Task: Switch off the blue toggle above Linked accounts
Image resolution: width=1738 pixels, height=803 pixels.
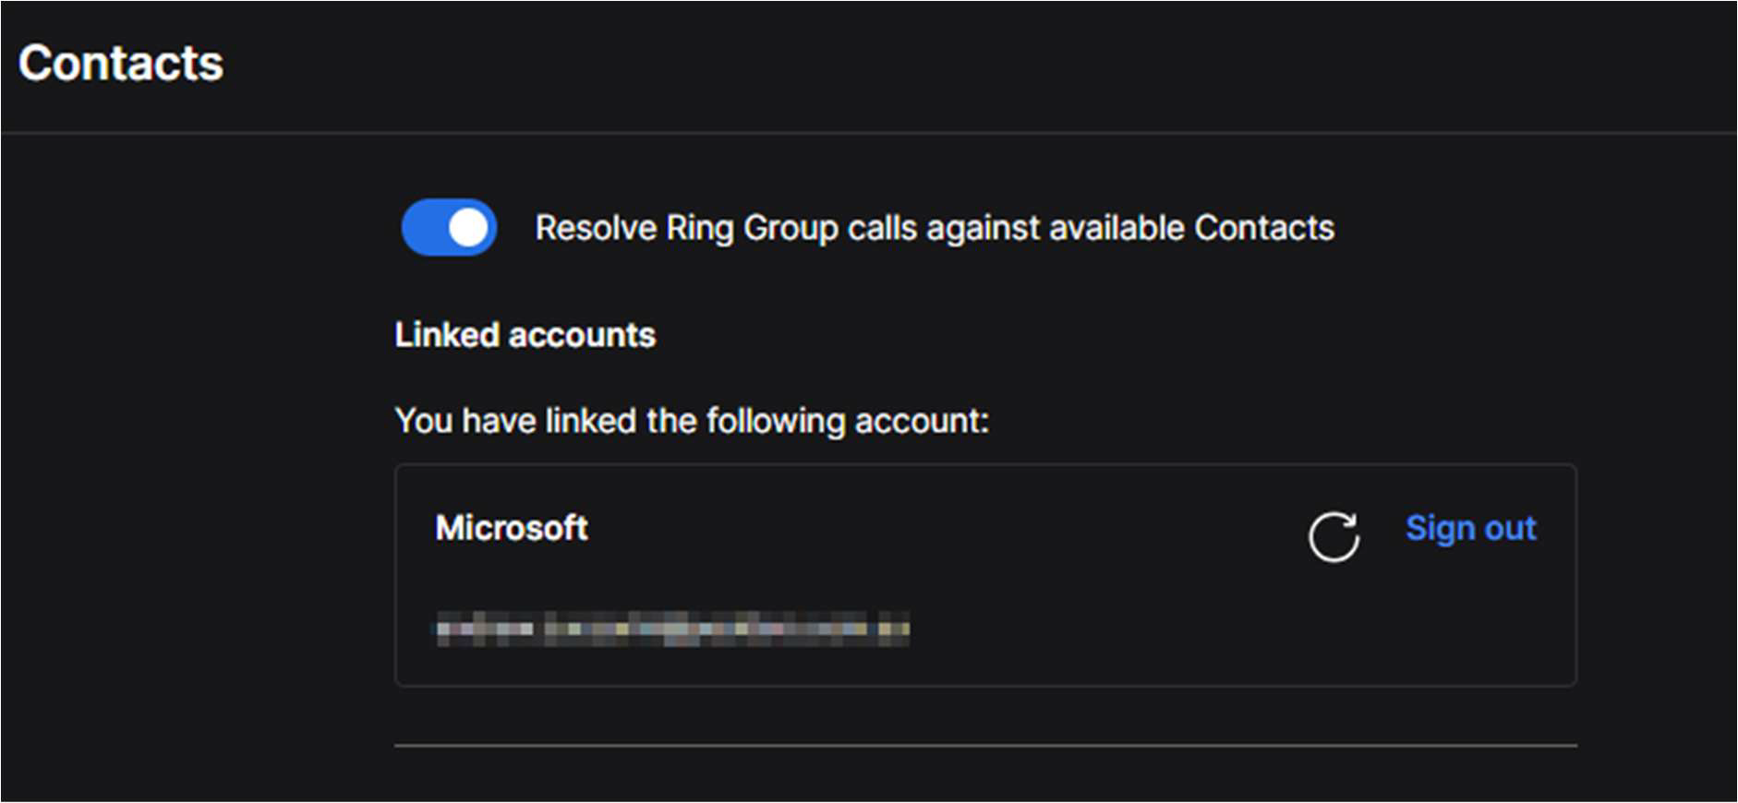Action: [x=449, y=227]
